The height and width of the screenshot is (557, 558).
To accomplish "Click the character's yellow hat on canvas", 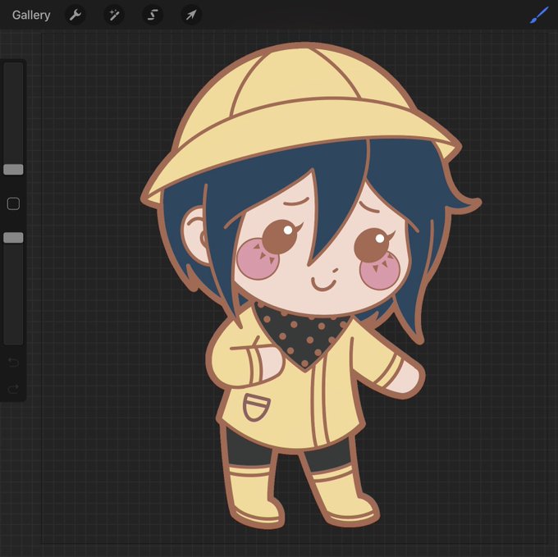I will click(x=300, y=125).
